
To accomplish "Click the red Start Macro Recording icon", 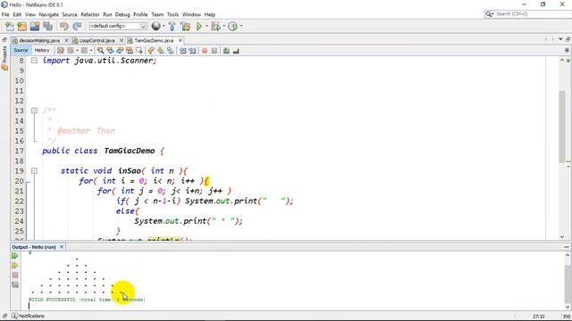I will [205, 51].
